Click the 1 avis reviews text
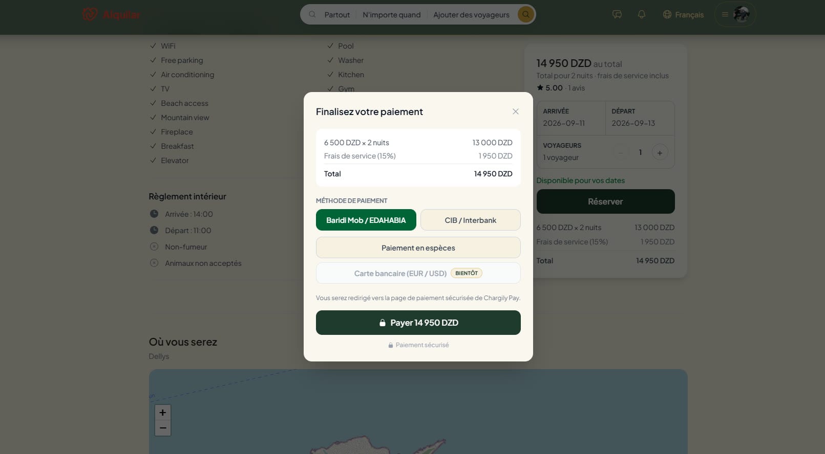 tap(577, 88)
